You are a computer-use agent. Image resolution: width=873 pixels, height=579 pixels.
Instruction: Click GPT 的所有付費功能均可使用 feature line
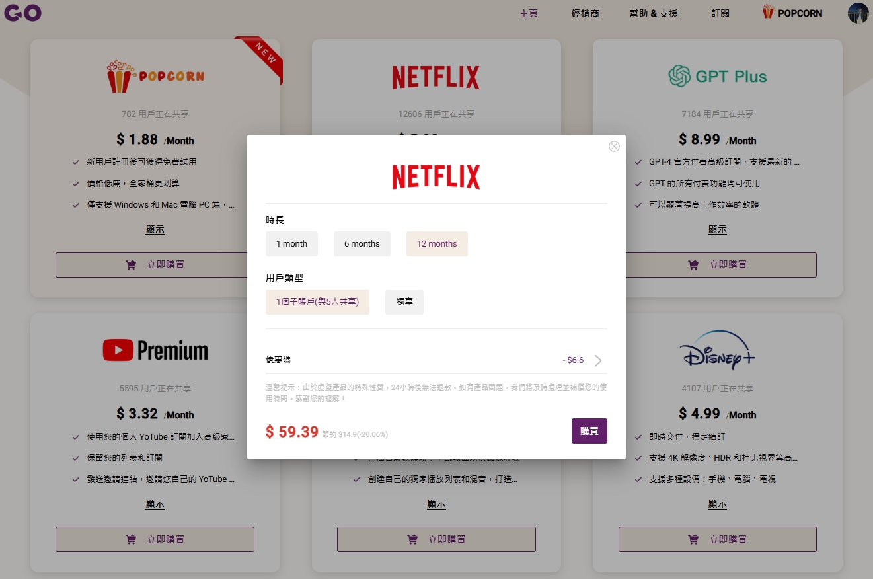704,183
